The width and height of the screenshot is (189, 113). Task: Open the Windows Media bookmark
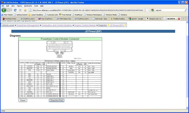(110, 15)
